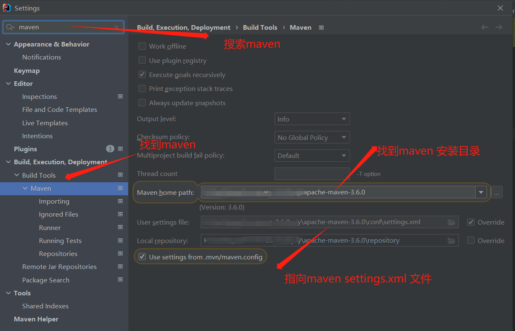
Task: Open the Keymap settings page
Action: click(27, 70)
